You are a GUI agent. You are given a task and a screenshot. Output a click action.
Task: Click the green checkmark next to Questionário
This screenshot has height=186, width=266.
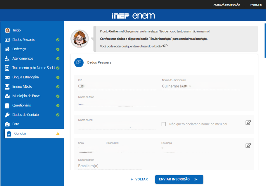(58, 105)
